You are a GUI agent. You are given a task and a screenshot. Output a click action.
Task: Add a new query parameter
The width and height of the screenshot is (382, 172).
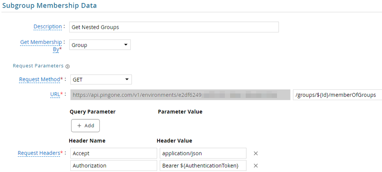click(86, 125)
